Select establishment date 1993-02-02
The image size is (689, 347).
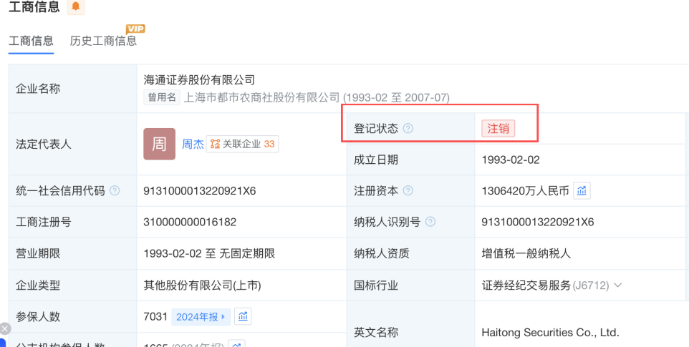(511, 160)
